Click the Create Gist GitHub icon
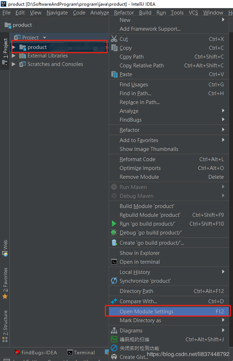 114,357
